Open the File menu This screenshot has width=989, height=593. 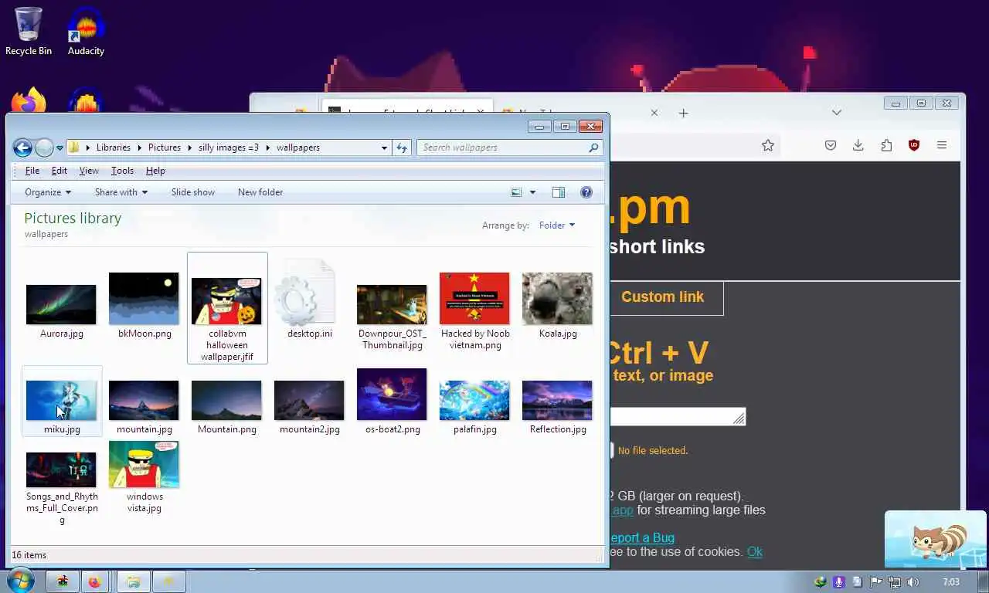pos(32,171)
